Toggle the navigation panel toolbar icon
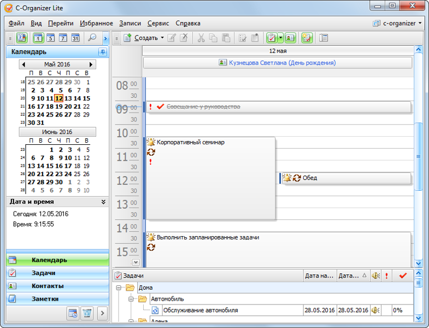The width and height of the screenshot is (429, 328). pyautogui.click(x=22, y=38)
